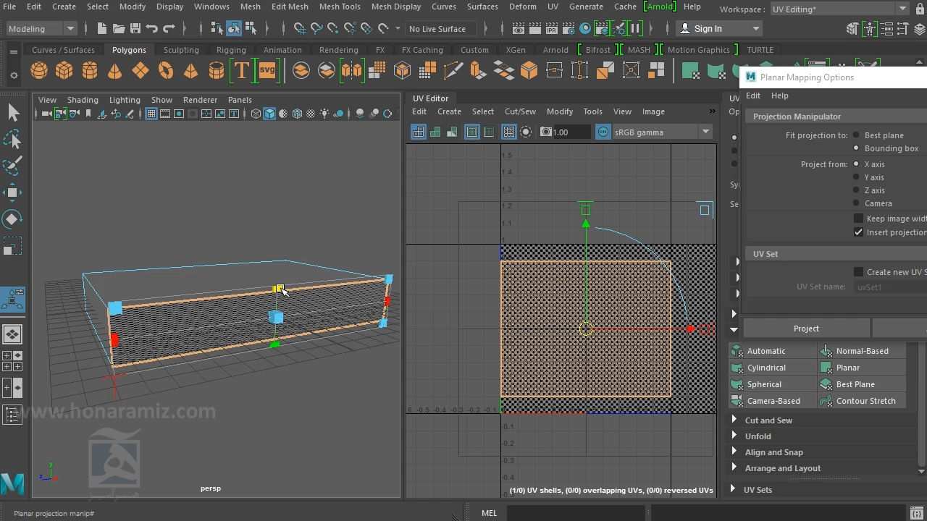
Task: Open the Deform menu
Action: 522,7
